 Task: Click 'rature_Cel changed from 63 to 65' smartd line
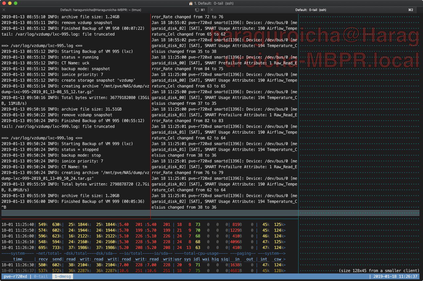point(189,86)
